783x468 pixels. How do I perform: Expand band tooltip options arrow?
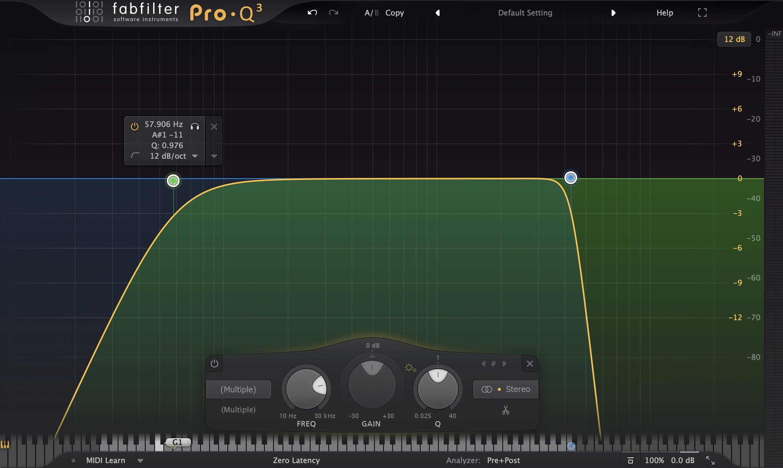[214, 156]
